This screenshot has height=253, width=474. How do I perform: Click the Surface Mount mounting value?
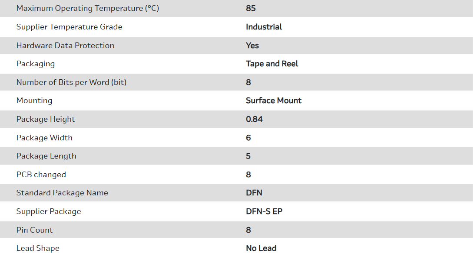(273, 101)
